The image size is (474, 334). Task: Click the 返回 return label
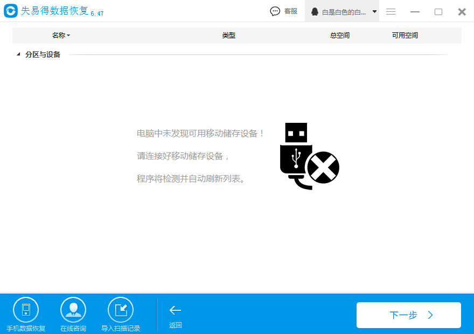pyautogui.click(x=175, y=325)
